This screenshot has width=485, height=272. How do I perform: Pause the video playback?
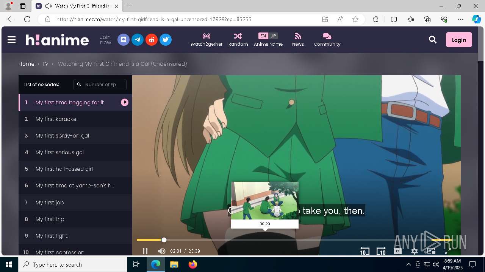pyautogui.click(x=145, y=251)
